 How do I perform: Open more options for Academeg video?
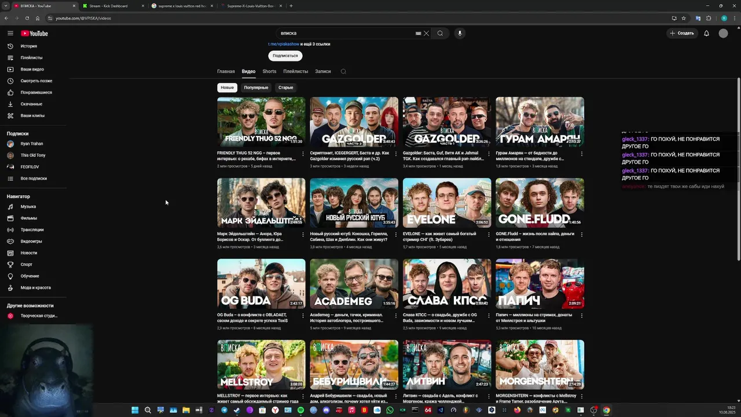pos(395,316)
